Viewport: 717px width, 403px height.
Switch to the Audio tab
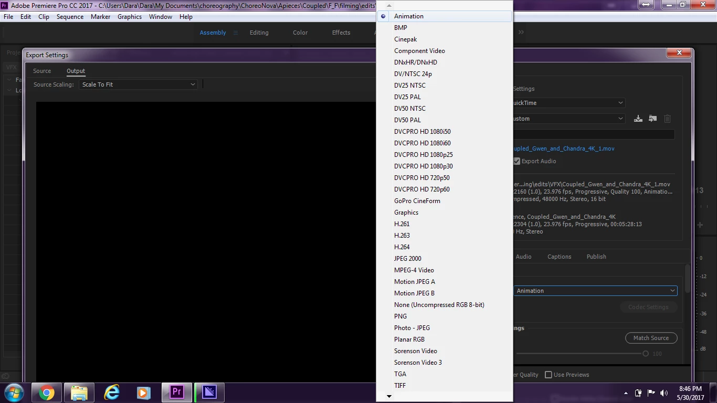point(523,257)
